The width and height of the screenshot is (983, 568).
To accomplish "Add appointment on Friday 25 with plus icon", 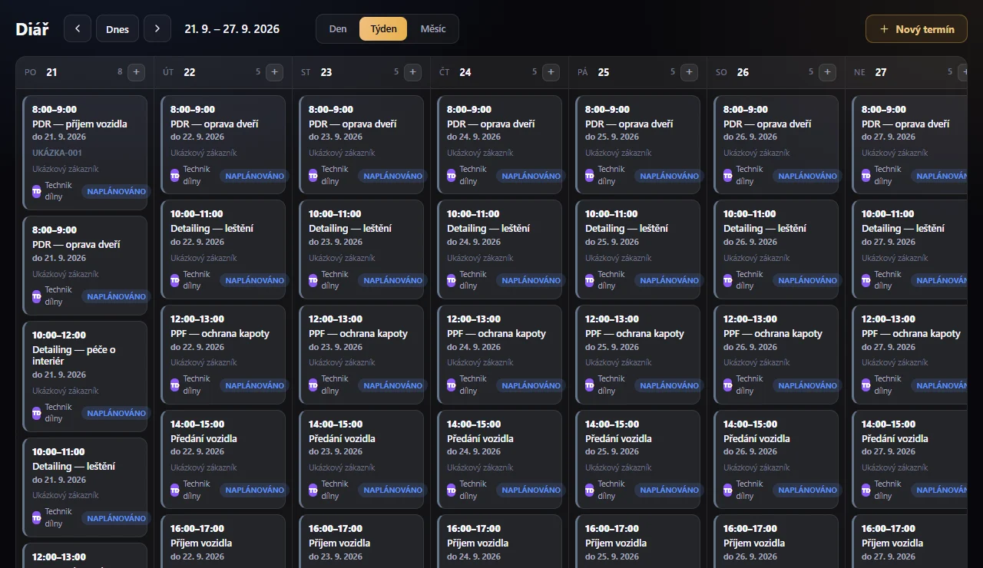I will 689,72.
